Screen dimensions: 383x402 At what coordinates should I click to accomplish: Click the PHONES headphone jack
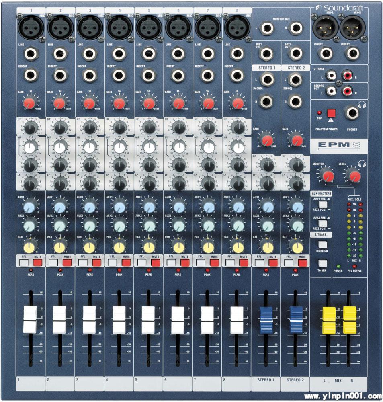tap(352, 113)
